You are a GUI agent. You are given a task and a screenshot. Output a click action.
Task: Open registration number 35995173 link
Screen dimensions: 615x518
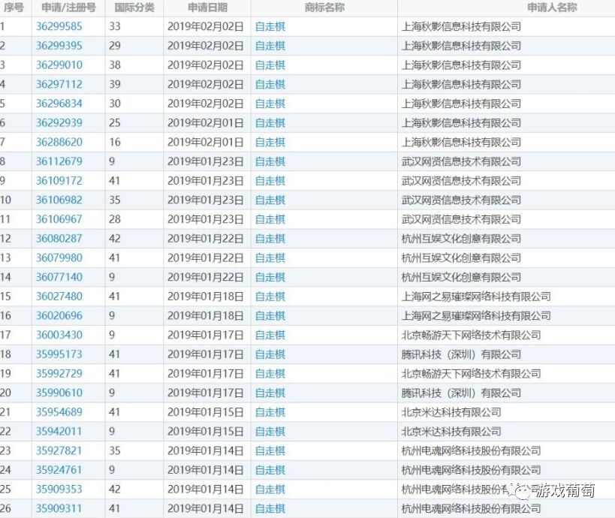pos(59,354)
